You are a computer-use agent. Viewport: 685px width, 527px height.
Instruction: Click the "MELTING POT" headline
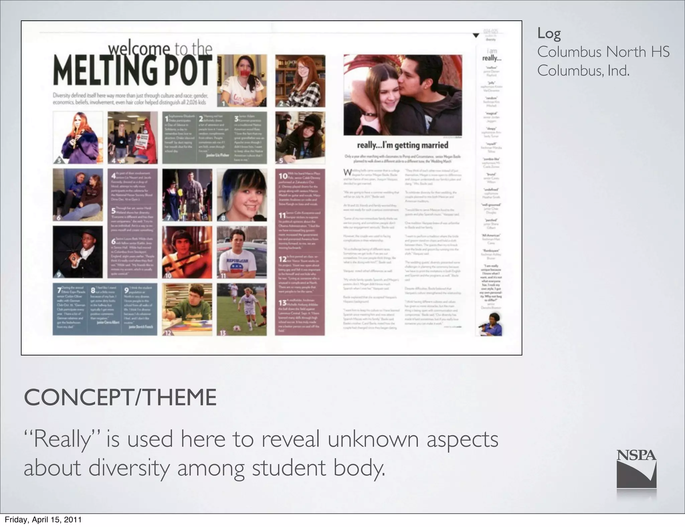[x=133, y=71]
